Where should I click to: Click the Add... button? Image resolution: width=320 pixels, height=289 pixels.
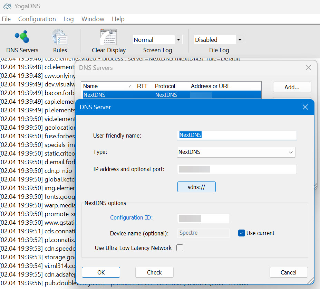(x=292, y=87)
